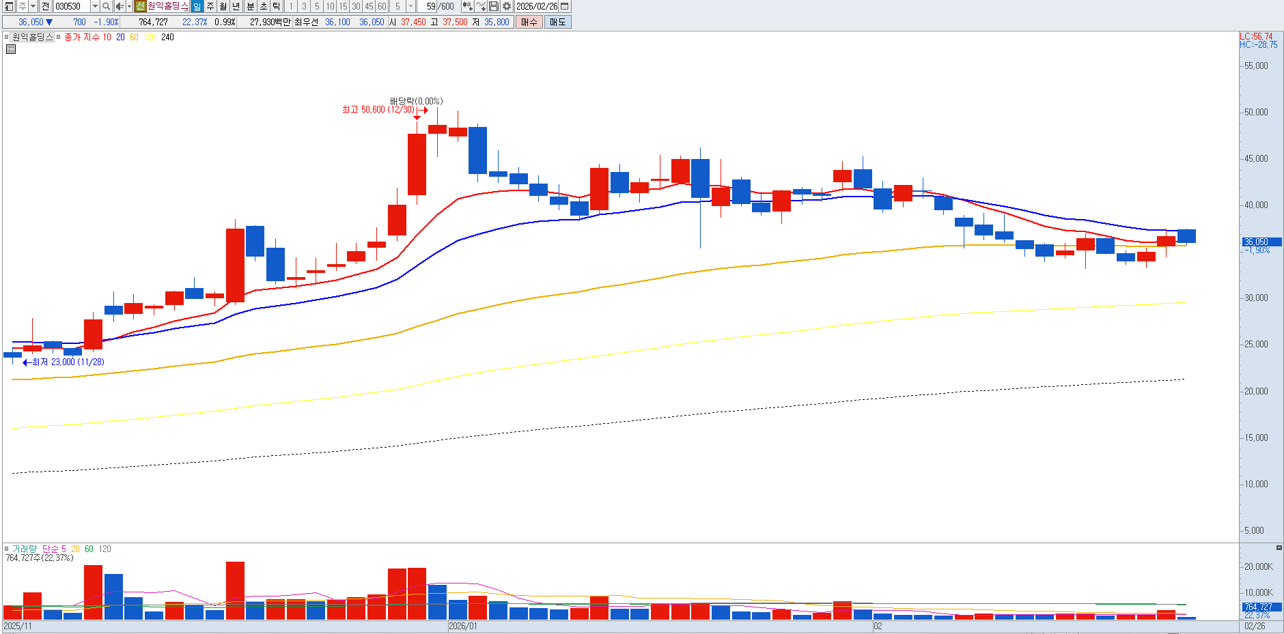The height and width of the screenshot is (634, 1284).
Task: Toggle the 종가 지수 moving average box
Action: (x=59, y=37)
